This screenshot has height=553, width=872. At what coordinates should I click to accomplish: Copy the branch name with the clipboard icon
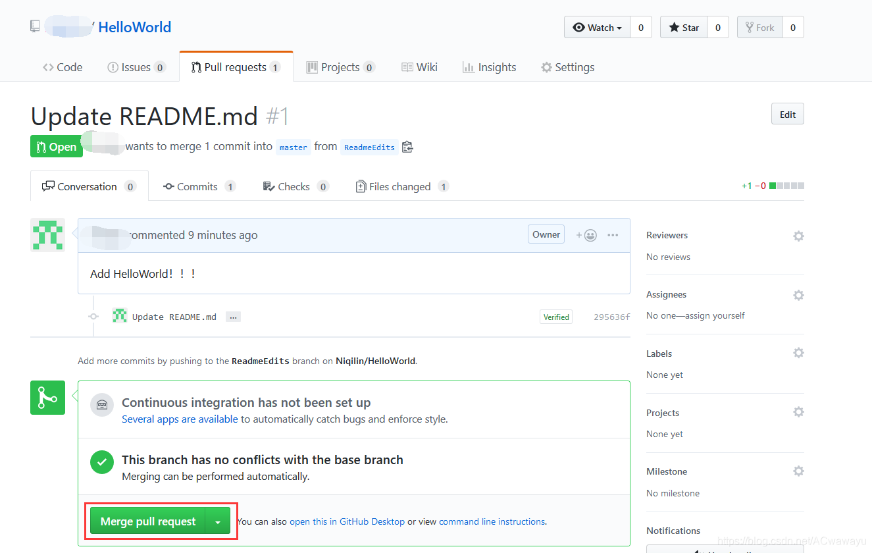[x=407, y=147]
